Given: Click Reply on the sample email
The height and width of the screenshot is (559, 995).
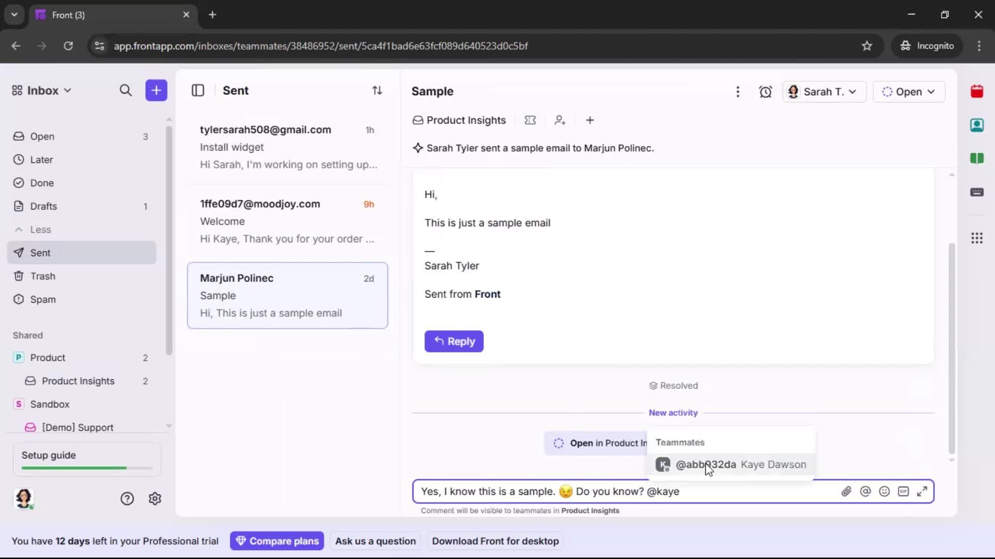Looking at the screenshot, I should point(454,341).
